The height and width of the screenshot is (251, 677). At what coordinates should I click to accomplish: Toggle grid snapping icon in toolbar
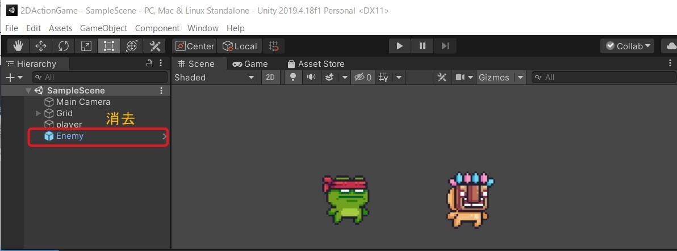pyautogui.click(x=274, y=46)
